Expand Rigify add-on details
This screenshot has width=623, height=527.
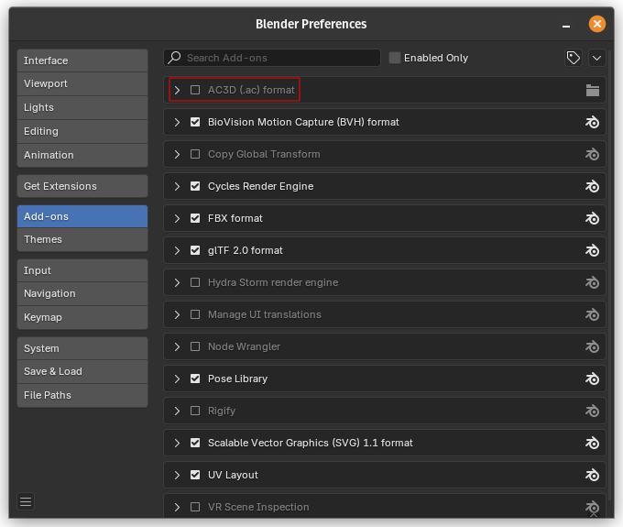177,411
